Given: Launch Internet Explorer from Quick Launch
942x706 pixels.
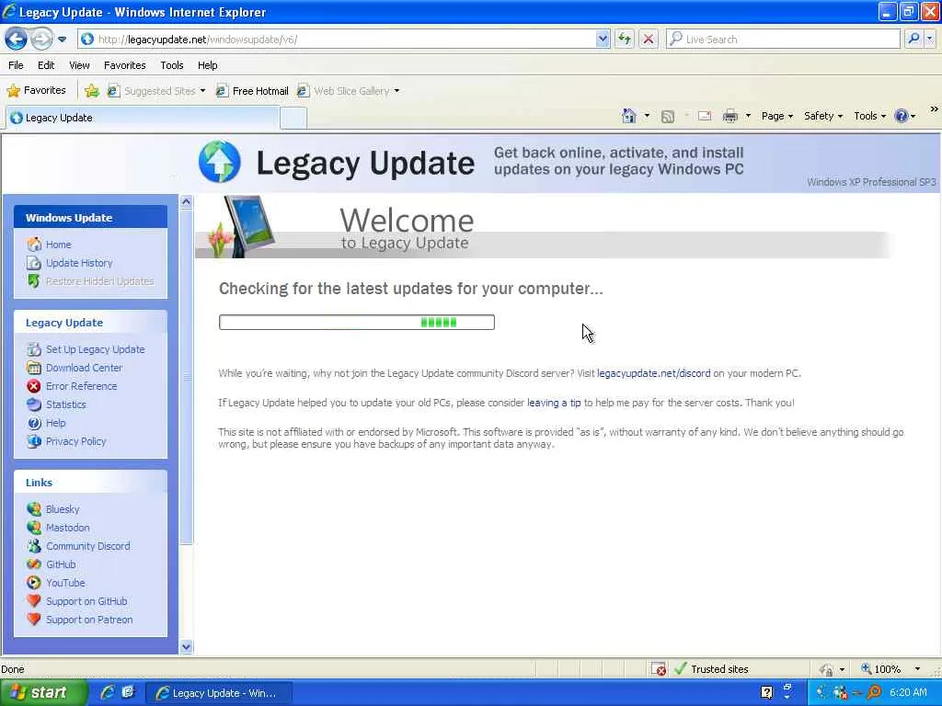Looking at the screenshot, I should click(108, 692).
